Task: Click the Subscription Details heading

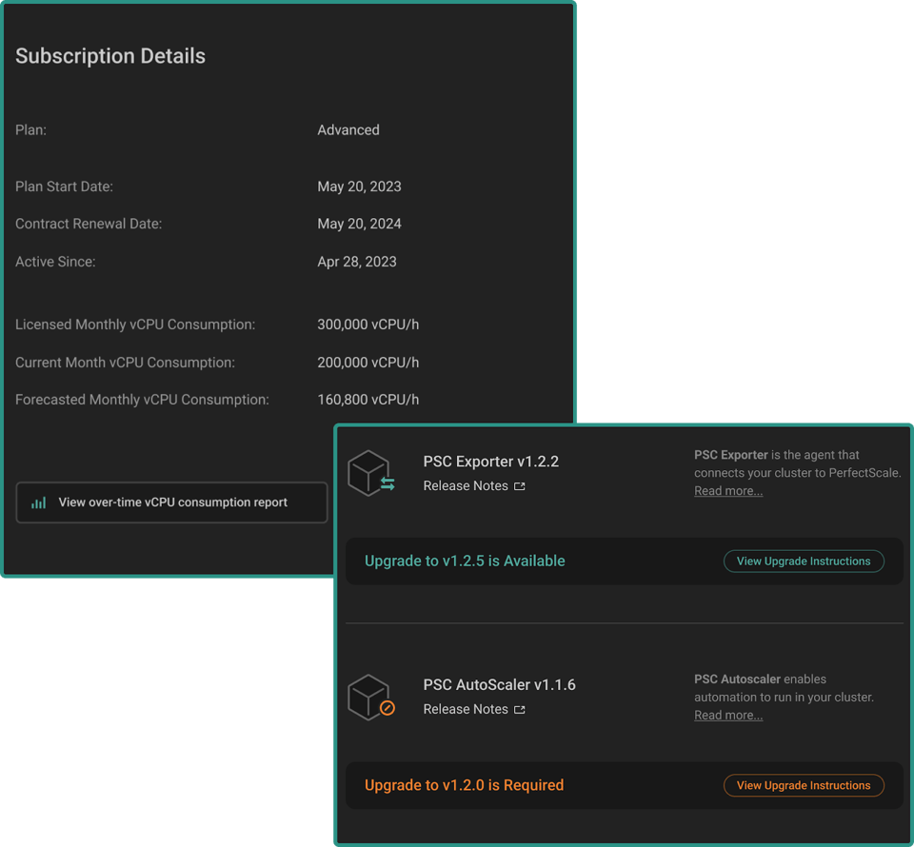Action: click(x=110, y=56)
